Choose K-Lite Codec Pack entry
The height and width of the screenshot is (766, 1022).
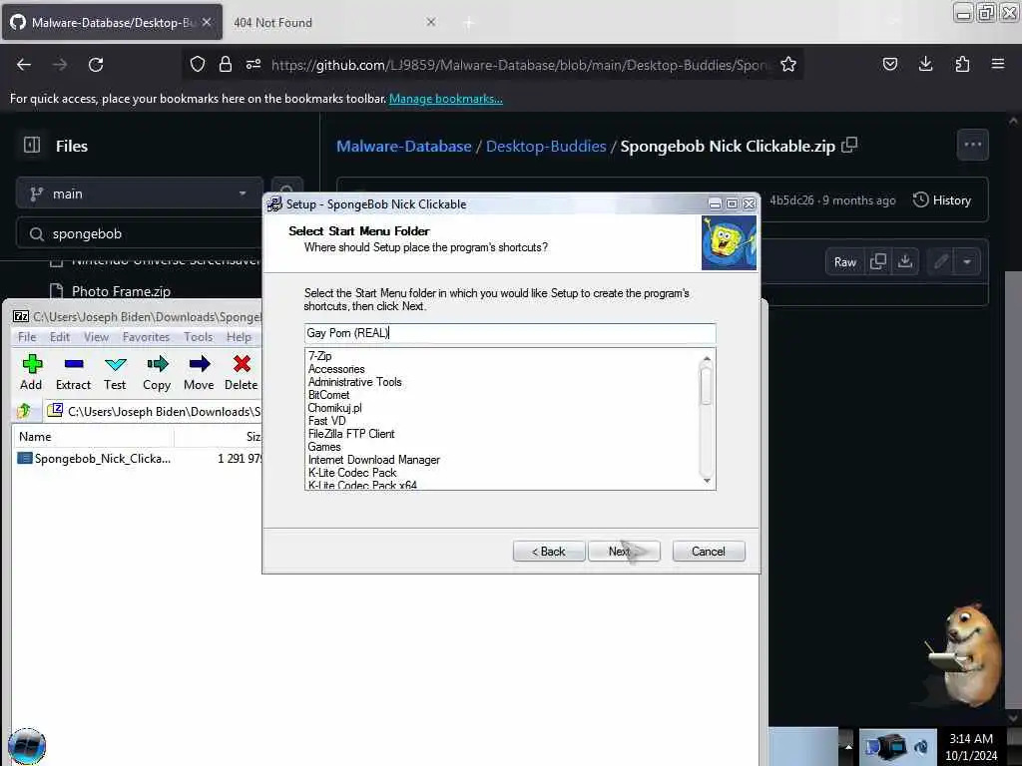[352, 473]
